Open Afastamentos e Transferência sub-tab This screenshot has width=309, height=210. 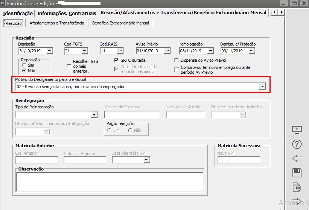coord(56,23)
